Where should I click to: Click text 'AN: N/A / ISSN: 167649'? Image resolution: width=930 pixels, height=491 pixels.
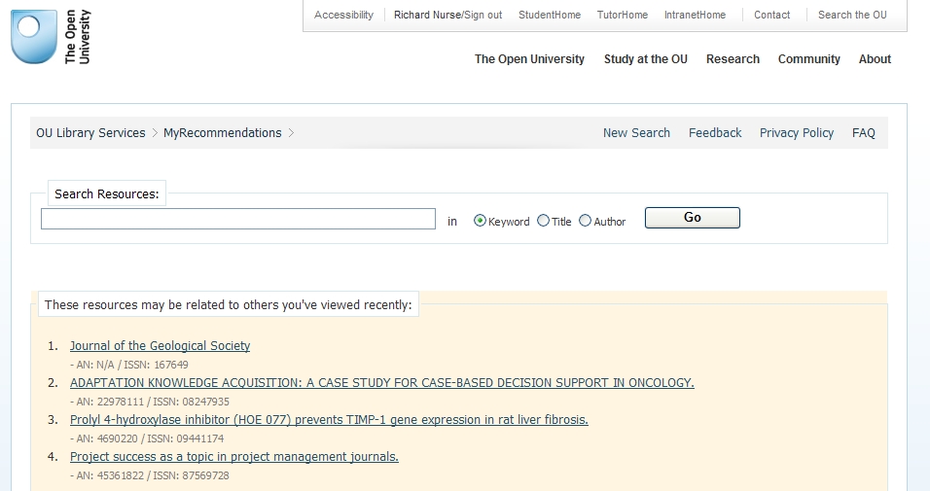(132, 365)
